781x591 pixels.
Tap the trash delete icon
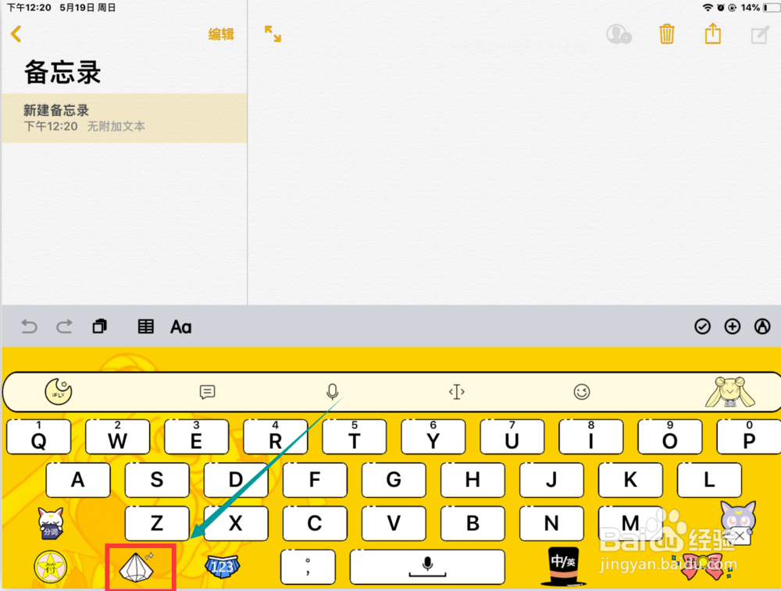pyautogui.click(x=666, y=34)
